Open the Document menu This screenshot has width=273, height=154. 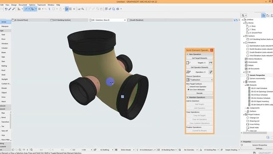click(x=23, y=5)
